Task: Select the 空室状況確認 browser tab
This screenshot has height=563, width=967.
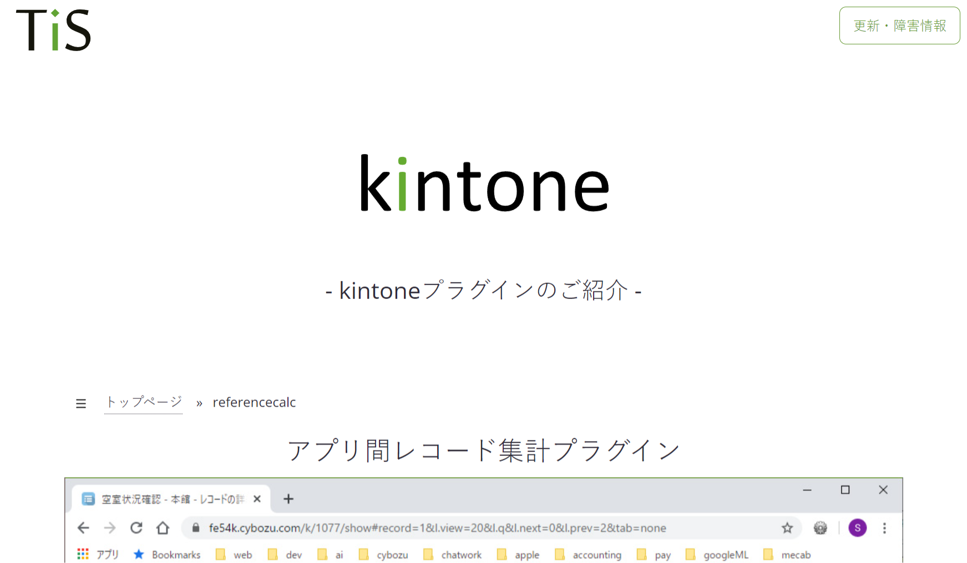Action: 172,499
